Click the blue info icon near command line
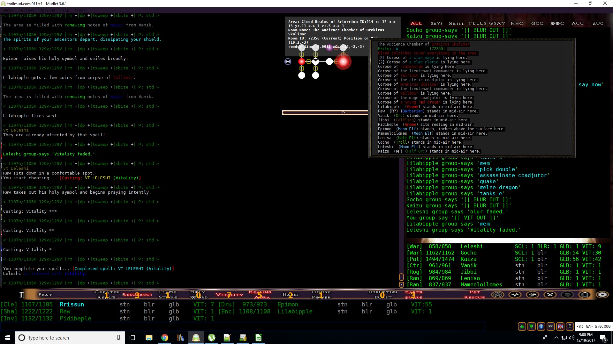The image size is (613, 344). click(x=541, y=326)
